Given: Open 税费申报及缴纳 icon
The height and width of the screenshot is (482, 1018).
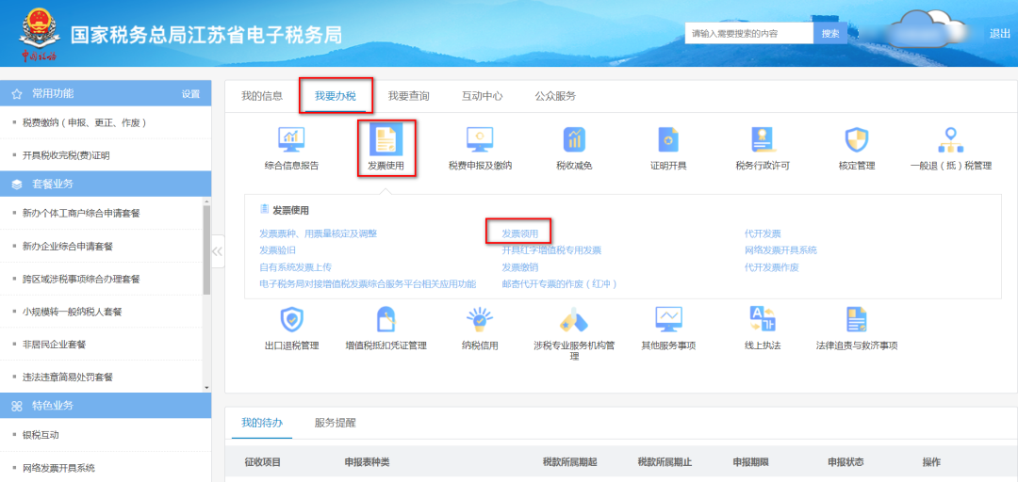Looking at the screenshot, I should (480, 138).
